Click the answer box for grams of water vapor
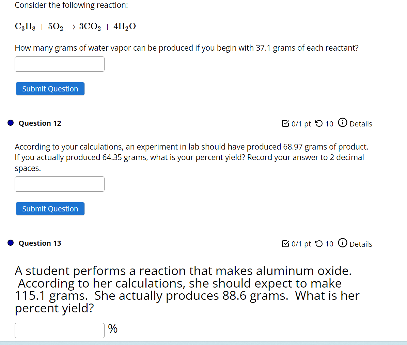The height and width of the screenshot is (345, 407). coord(59,64)
